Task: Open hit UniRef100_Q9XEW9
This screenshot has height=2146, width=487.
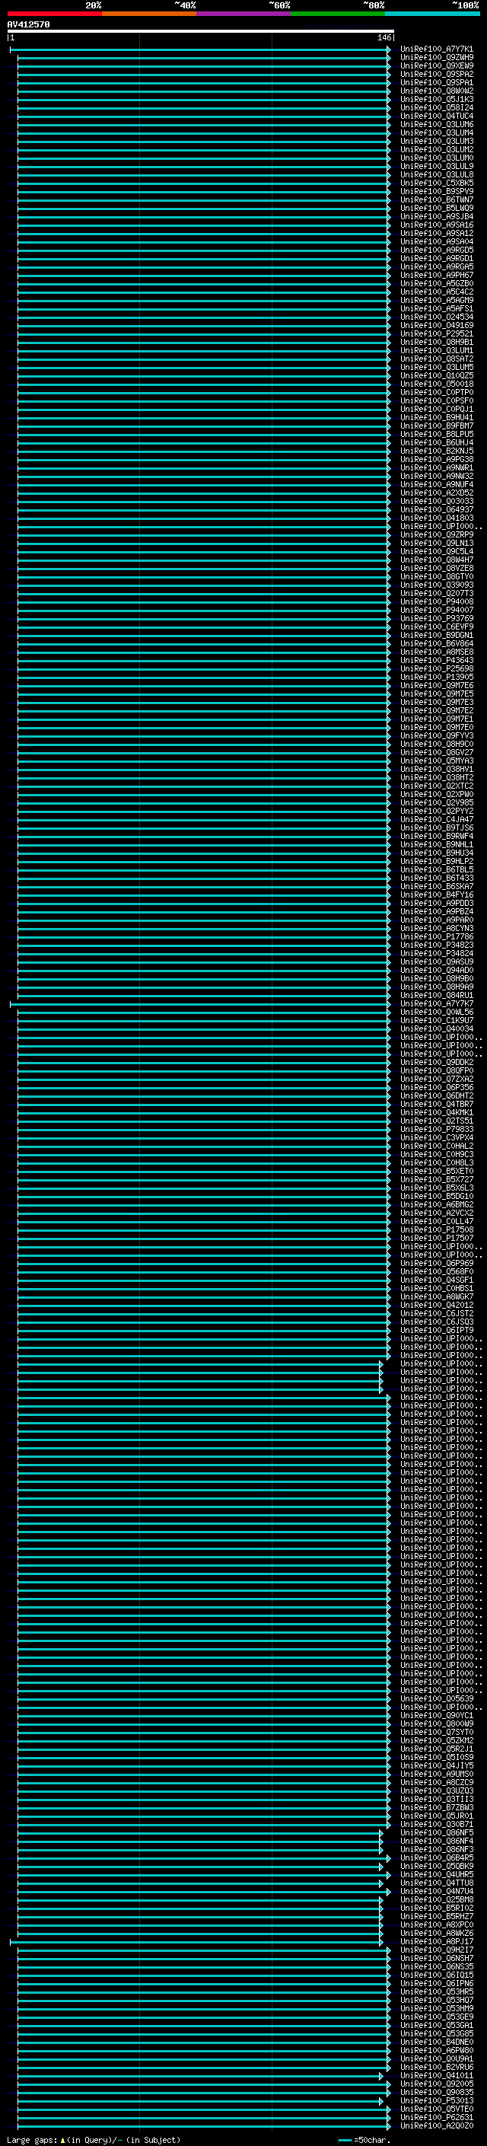Action: (436, 65)
